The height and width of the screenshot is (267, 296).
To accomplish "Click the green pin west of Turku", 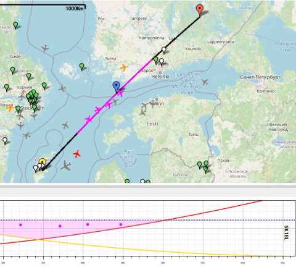I will coord(82,67).
